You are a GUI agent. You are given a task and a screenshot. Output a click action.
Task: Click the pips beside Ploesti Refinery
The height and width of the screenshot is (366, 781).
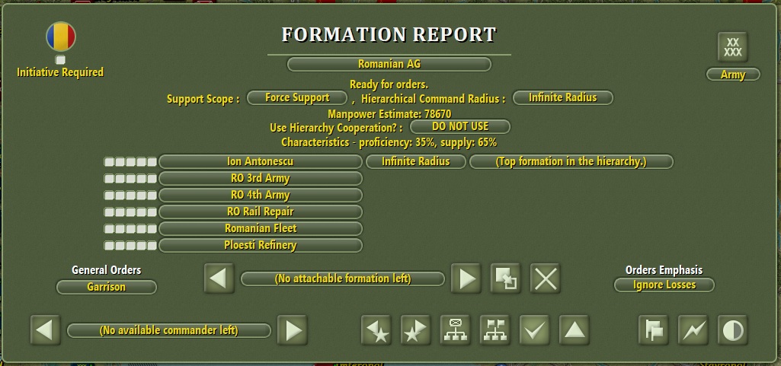pyautogui.click(x=130, y=245)
